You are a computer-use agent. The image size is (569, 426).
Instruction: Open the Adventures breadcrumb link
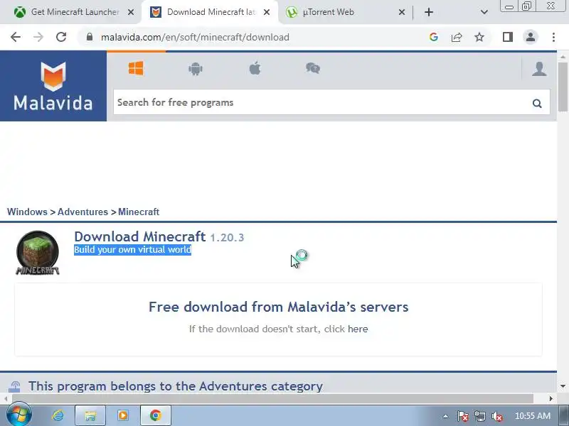[83, 212]
